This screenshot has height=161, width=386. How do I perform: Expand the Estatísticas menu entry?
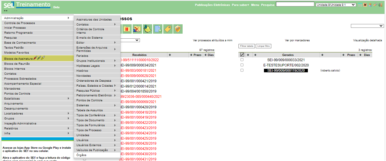click(37, 99)
